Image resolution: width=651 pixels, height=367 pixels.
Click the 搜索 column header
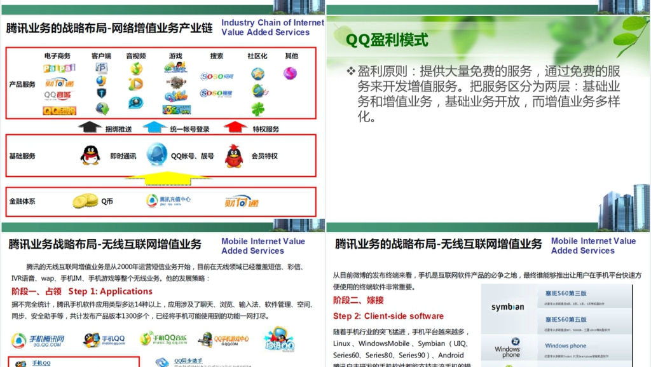point(217,56)
